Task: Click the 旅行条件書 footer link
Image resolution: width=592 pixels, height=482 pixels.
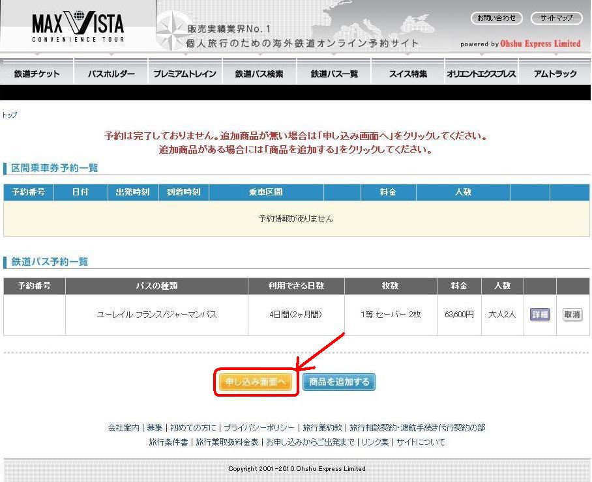Action: click(x=168, y=442)
